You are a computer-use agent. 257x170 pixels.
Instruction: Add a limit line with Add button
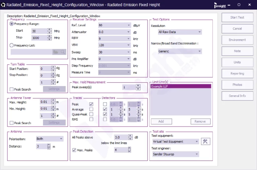tap(161, 121)
